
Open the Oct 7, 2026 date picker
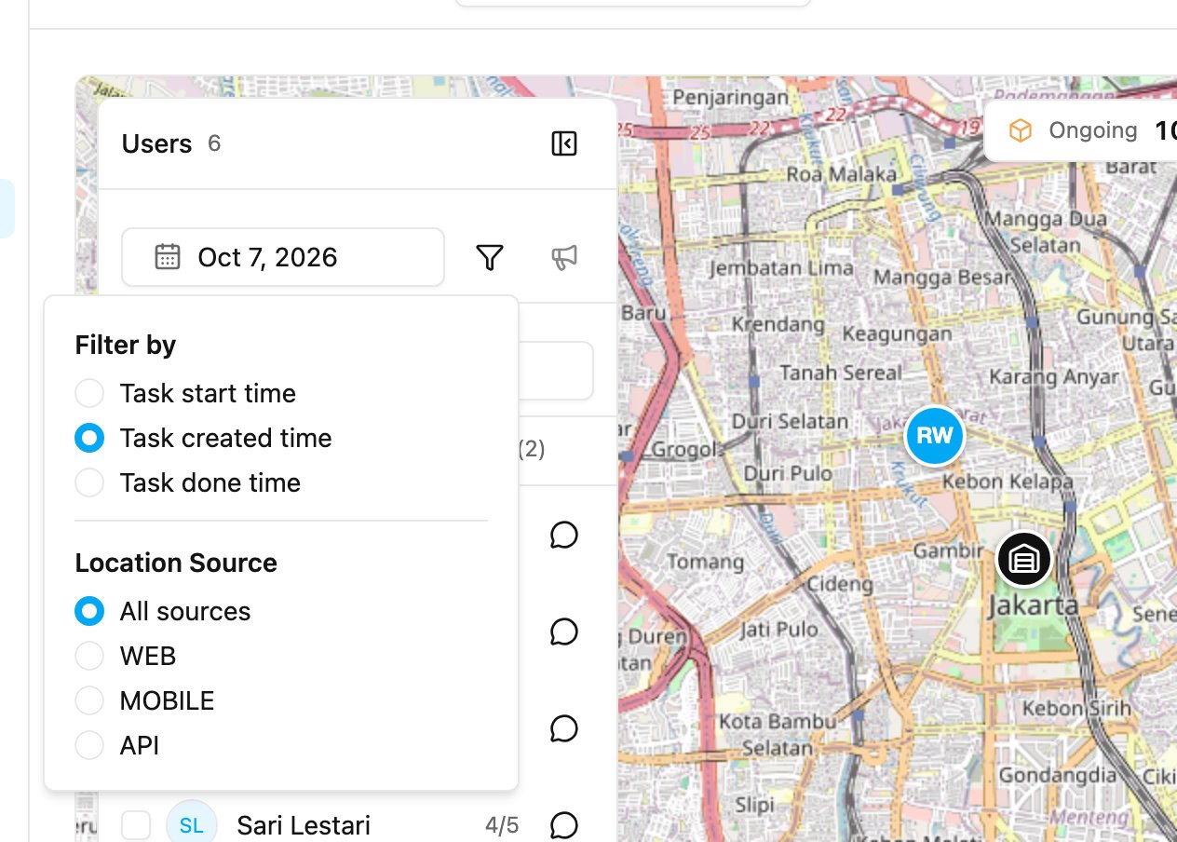[283, 257]
